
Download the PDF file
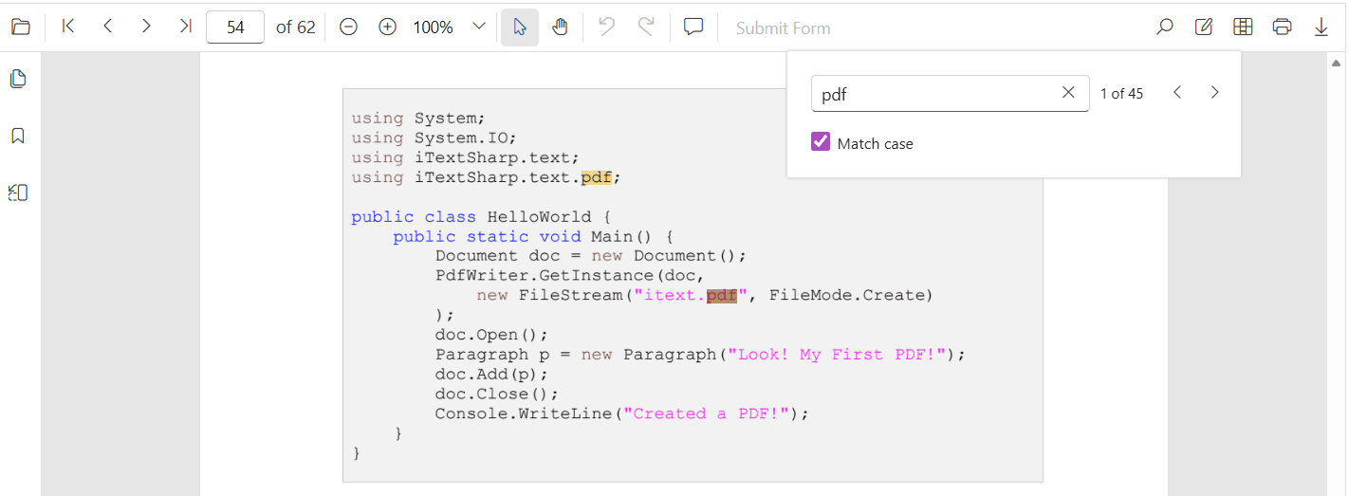coord(1321,27)
